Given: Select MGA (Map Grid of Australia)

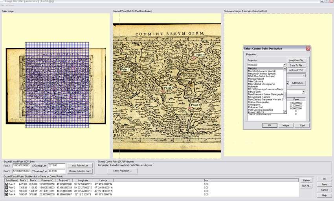Looking at the screenshot, I should [261, 76].
